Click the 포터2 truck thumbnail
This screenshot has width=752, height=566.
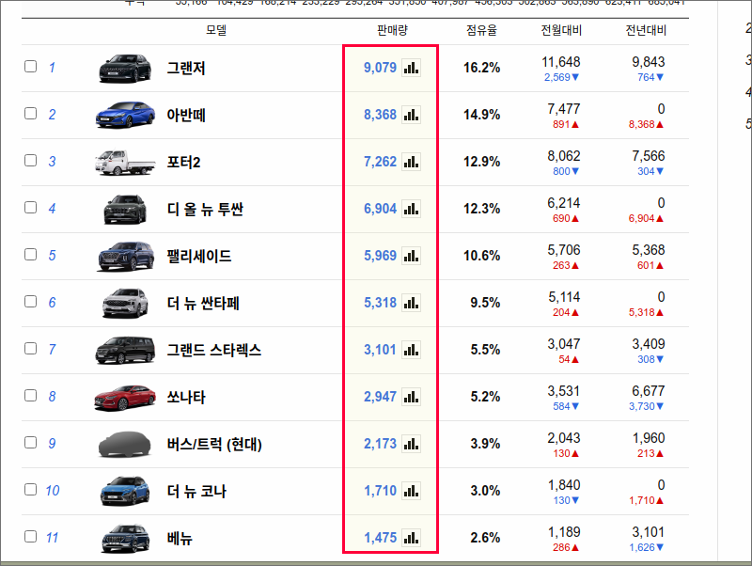125,162
